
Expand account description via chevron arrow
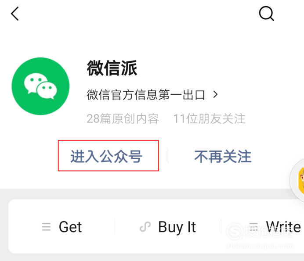(215, 94)
